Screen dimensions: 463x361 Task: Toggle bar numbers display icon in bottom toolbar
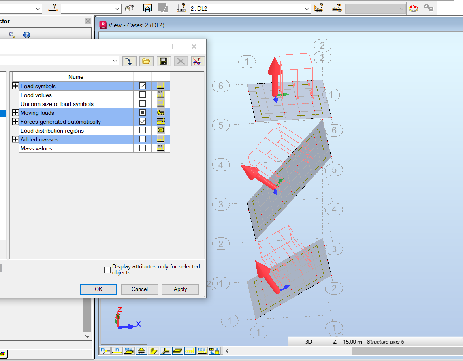coord(117,350)
